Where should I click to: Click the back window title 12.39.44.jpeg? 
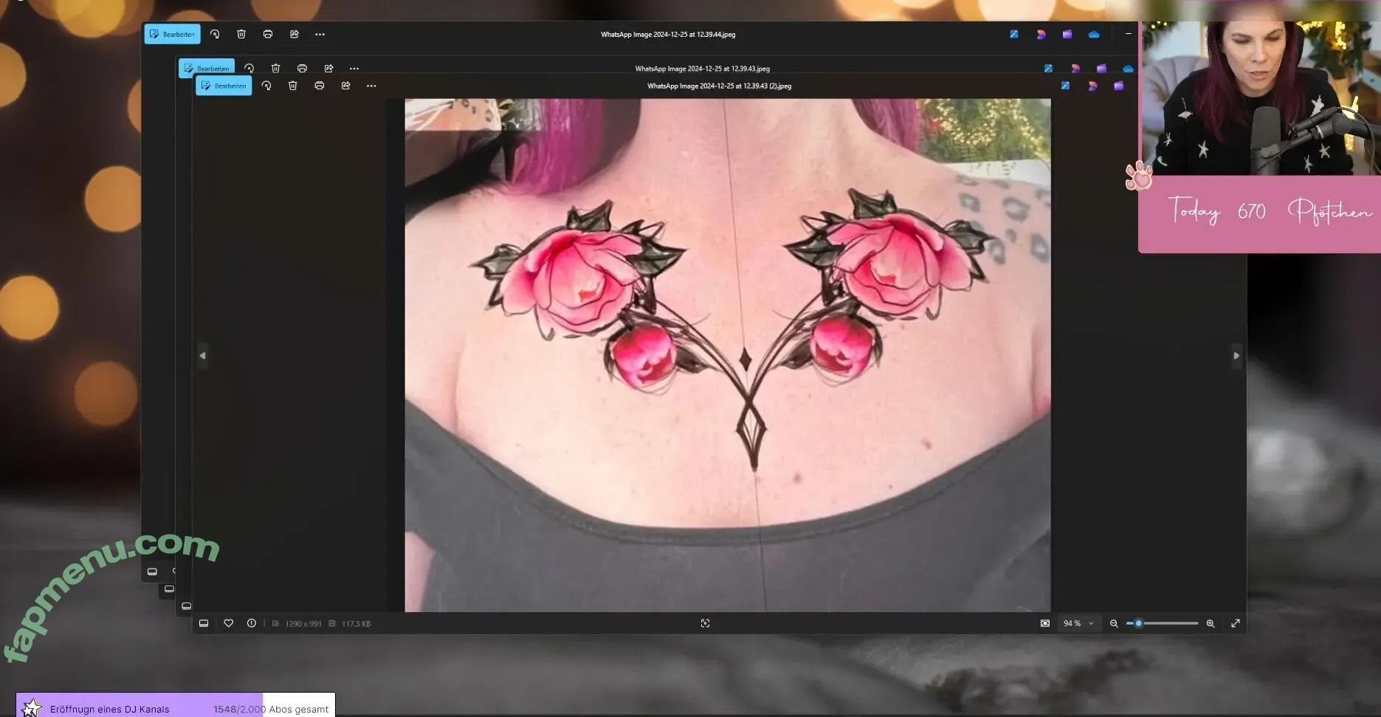pyautogui.click(x=668, y=34)
